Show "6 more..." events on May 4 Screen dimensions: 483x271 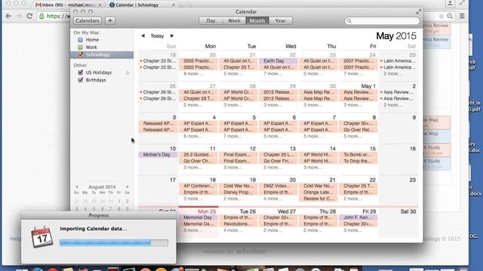(193, 136)
